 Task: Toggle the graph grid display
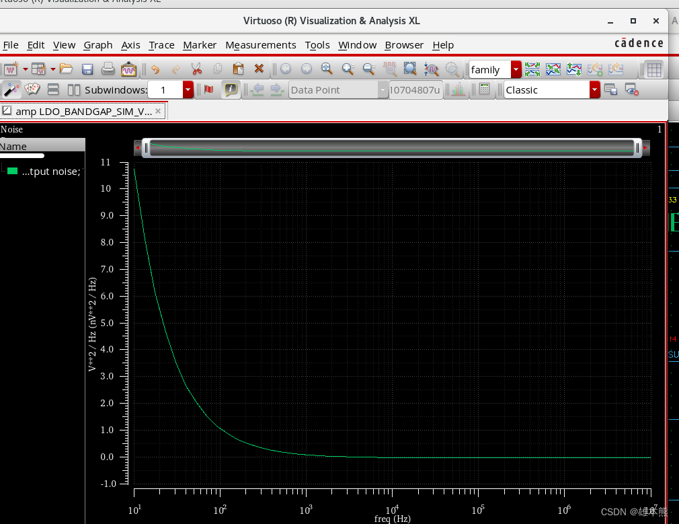coord(654,69)
